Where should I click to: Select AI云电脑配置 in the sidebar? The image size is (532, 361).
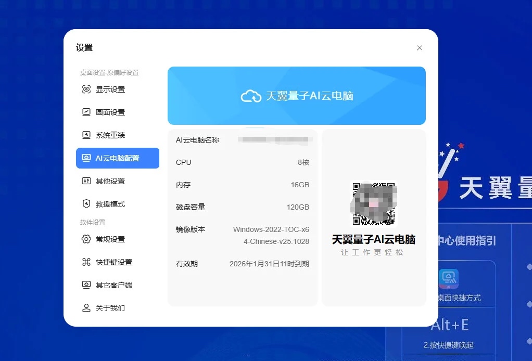118,158
